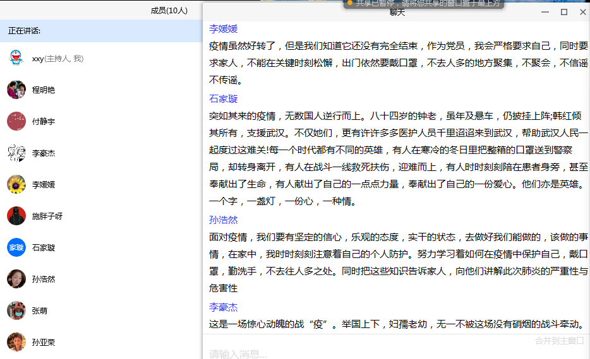Screen dimensions: 590x359
Task: Click sender name 李豪杰 in chat
Action: pyautogui.click(x=223, y=307)
